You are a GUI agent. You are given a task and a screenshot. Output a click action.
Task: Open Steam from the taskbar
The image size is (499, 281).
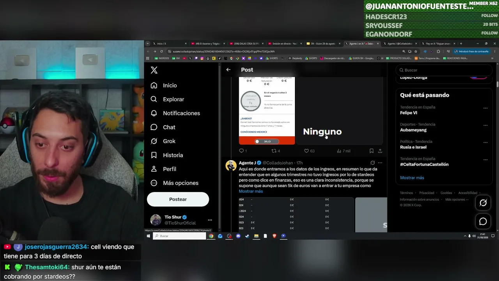coord(247,236)
